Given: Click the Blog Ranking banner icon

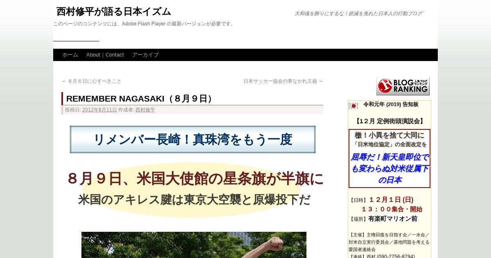Looking at the screenshot, I should point(403,86).
